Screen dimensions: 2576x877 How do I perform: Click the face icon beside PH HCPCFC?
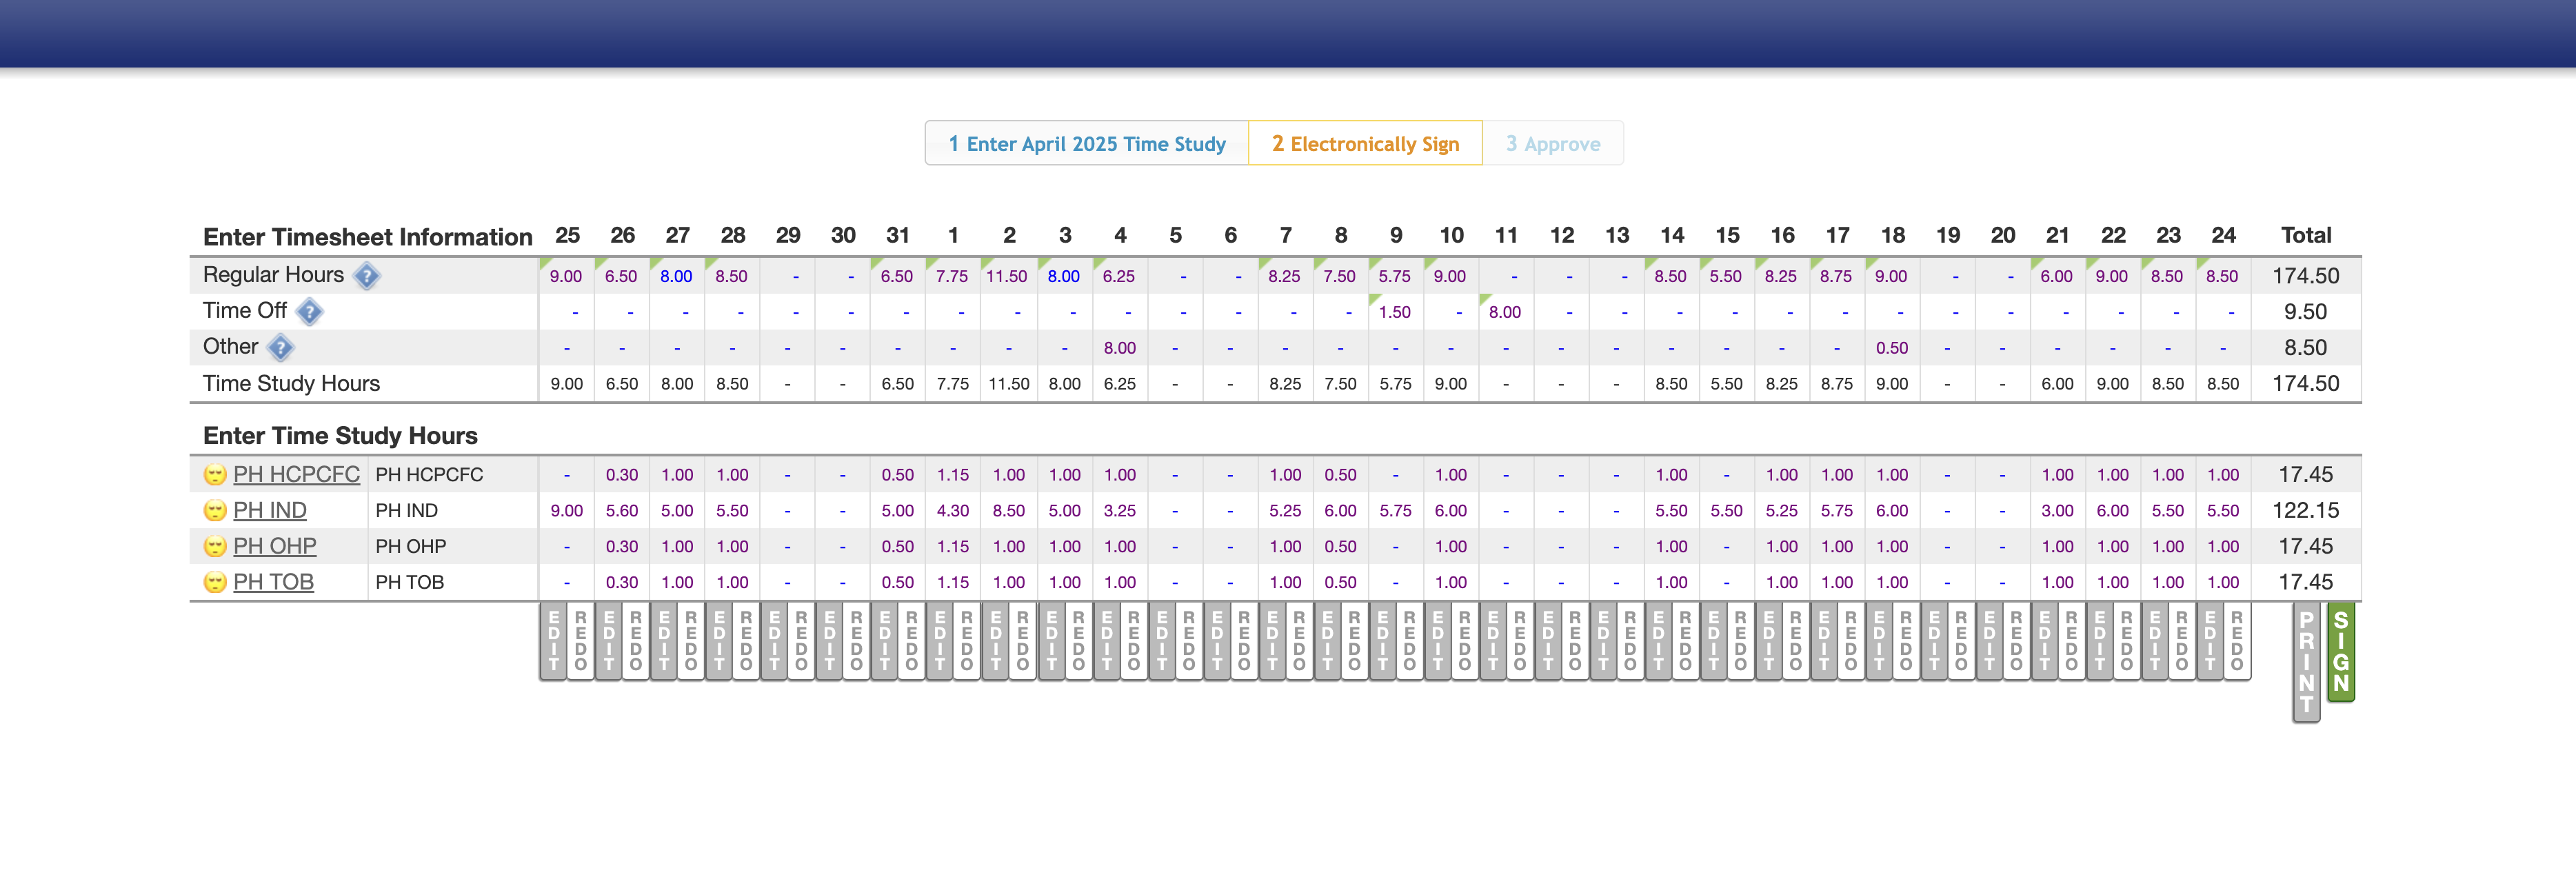(215, 475)
